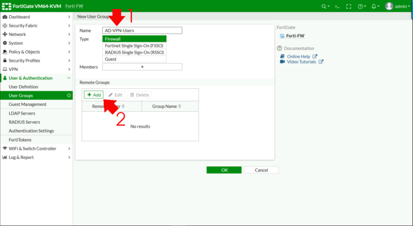Click the User & Authentication person icon
This screenshot has width=413, height=226.
5,78
